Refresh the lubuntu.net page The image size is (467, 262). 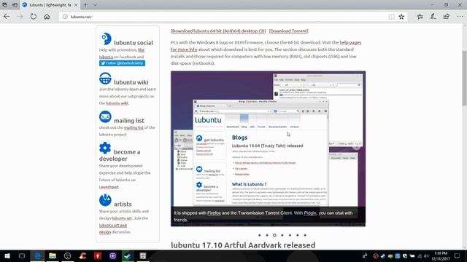click(34, 17)
